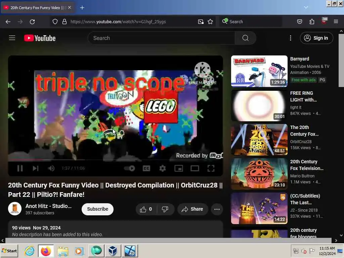The image size is (344, 258).
Task: Open the VirtualBox cube taskbar icon
Action: (x=113, y=251)
